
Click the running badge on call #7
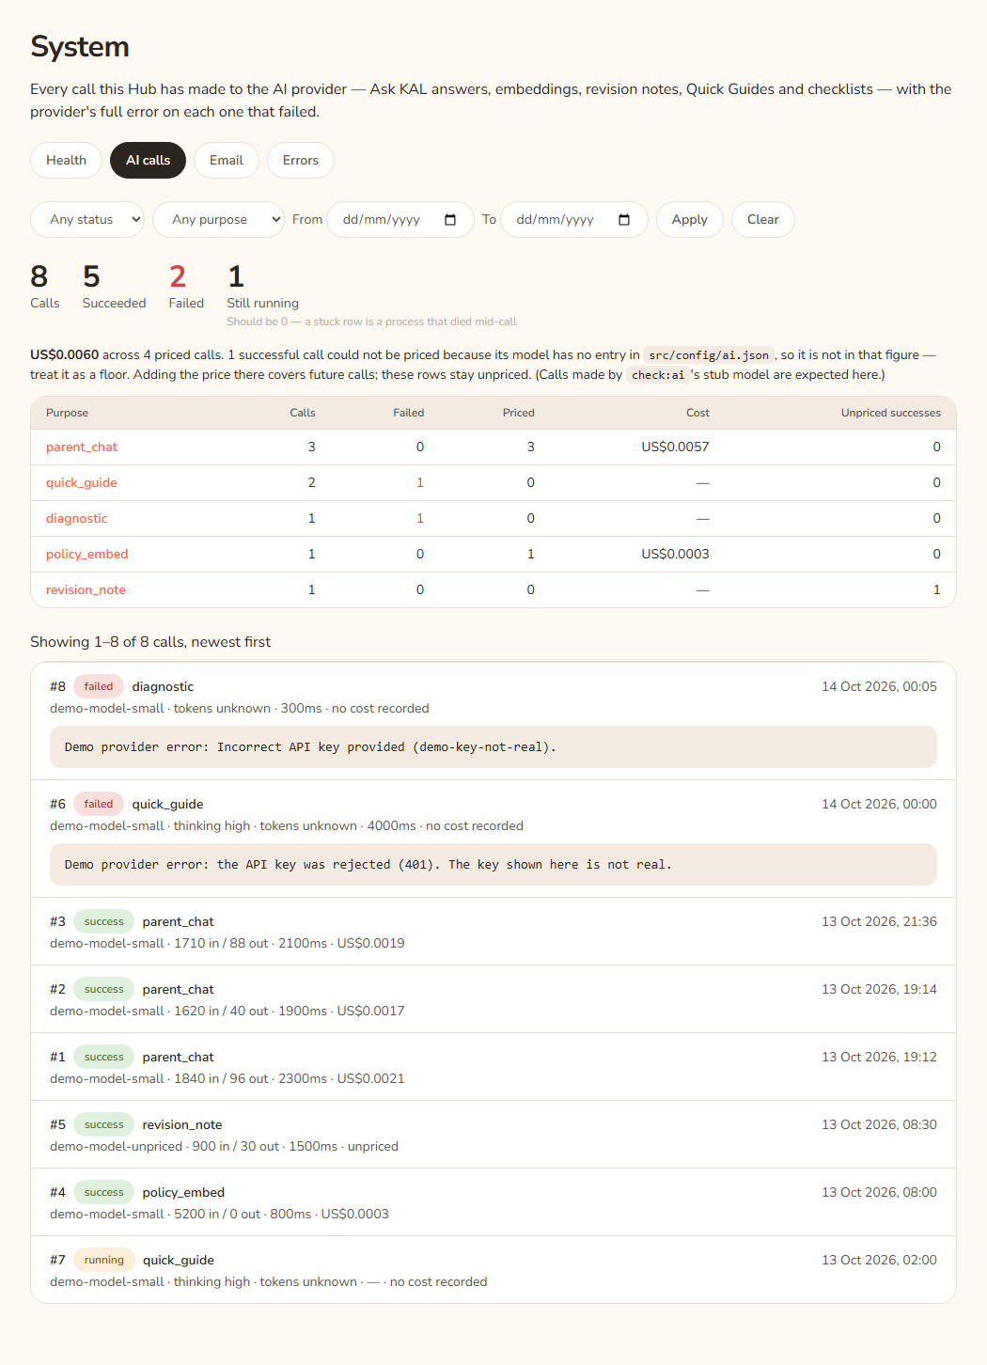pos(104,1261)
